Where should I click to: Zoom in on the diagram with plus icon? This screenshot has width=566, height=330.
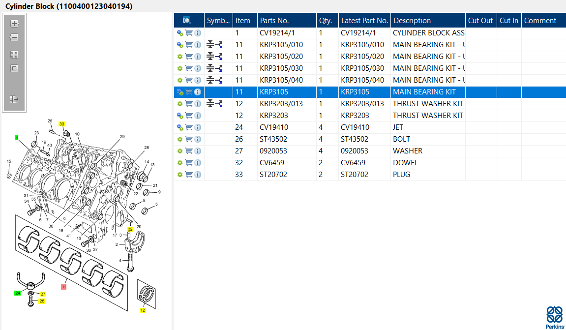(x=14, y=24)
